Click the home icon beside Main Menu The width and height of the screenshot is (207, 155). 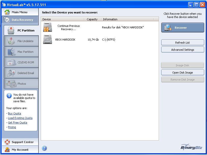coord(7,12)
